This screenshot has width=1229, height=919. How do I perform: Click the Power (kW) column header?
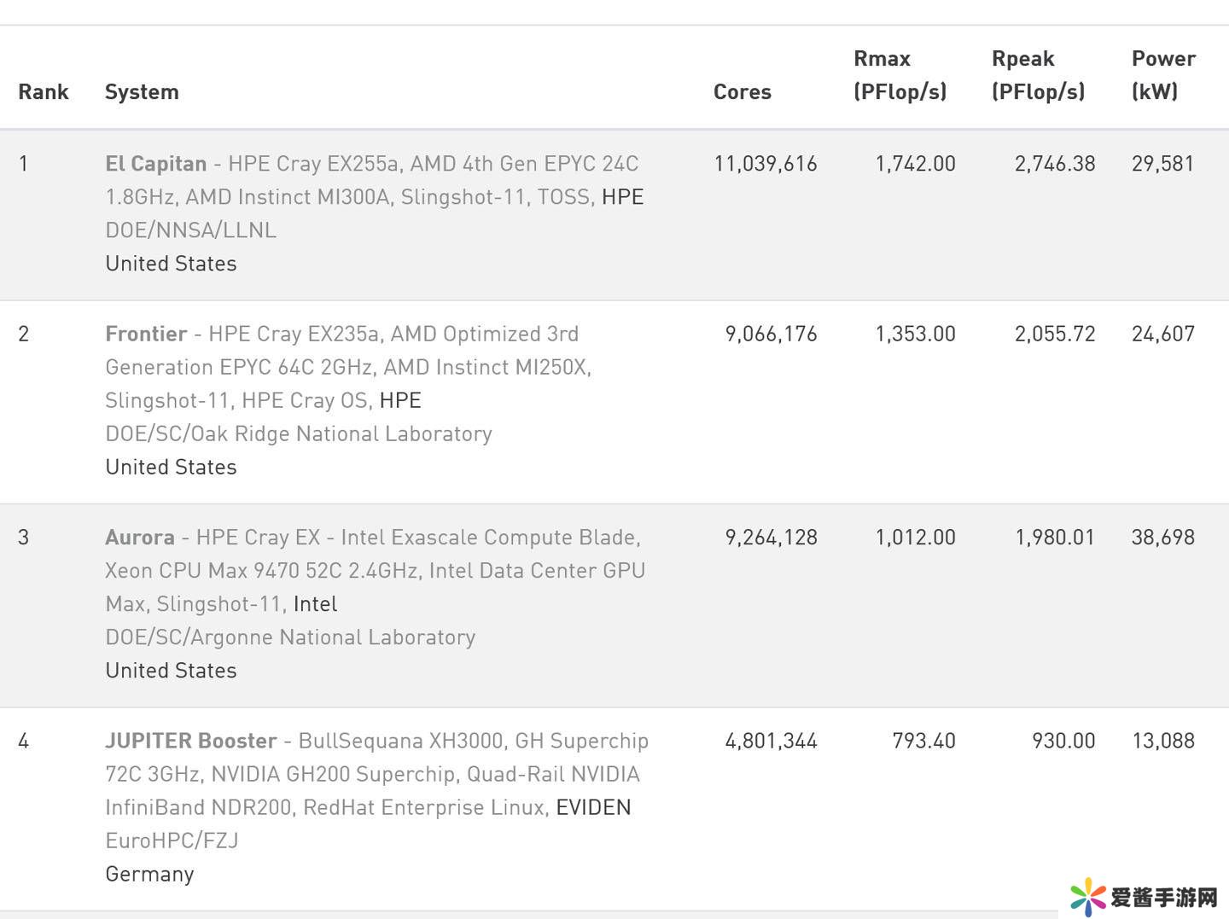[1162, 75]
